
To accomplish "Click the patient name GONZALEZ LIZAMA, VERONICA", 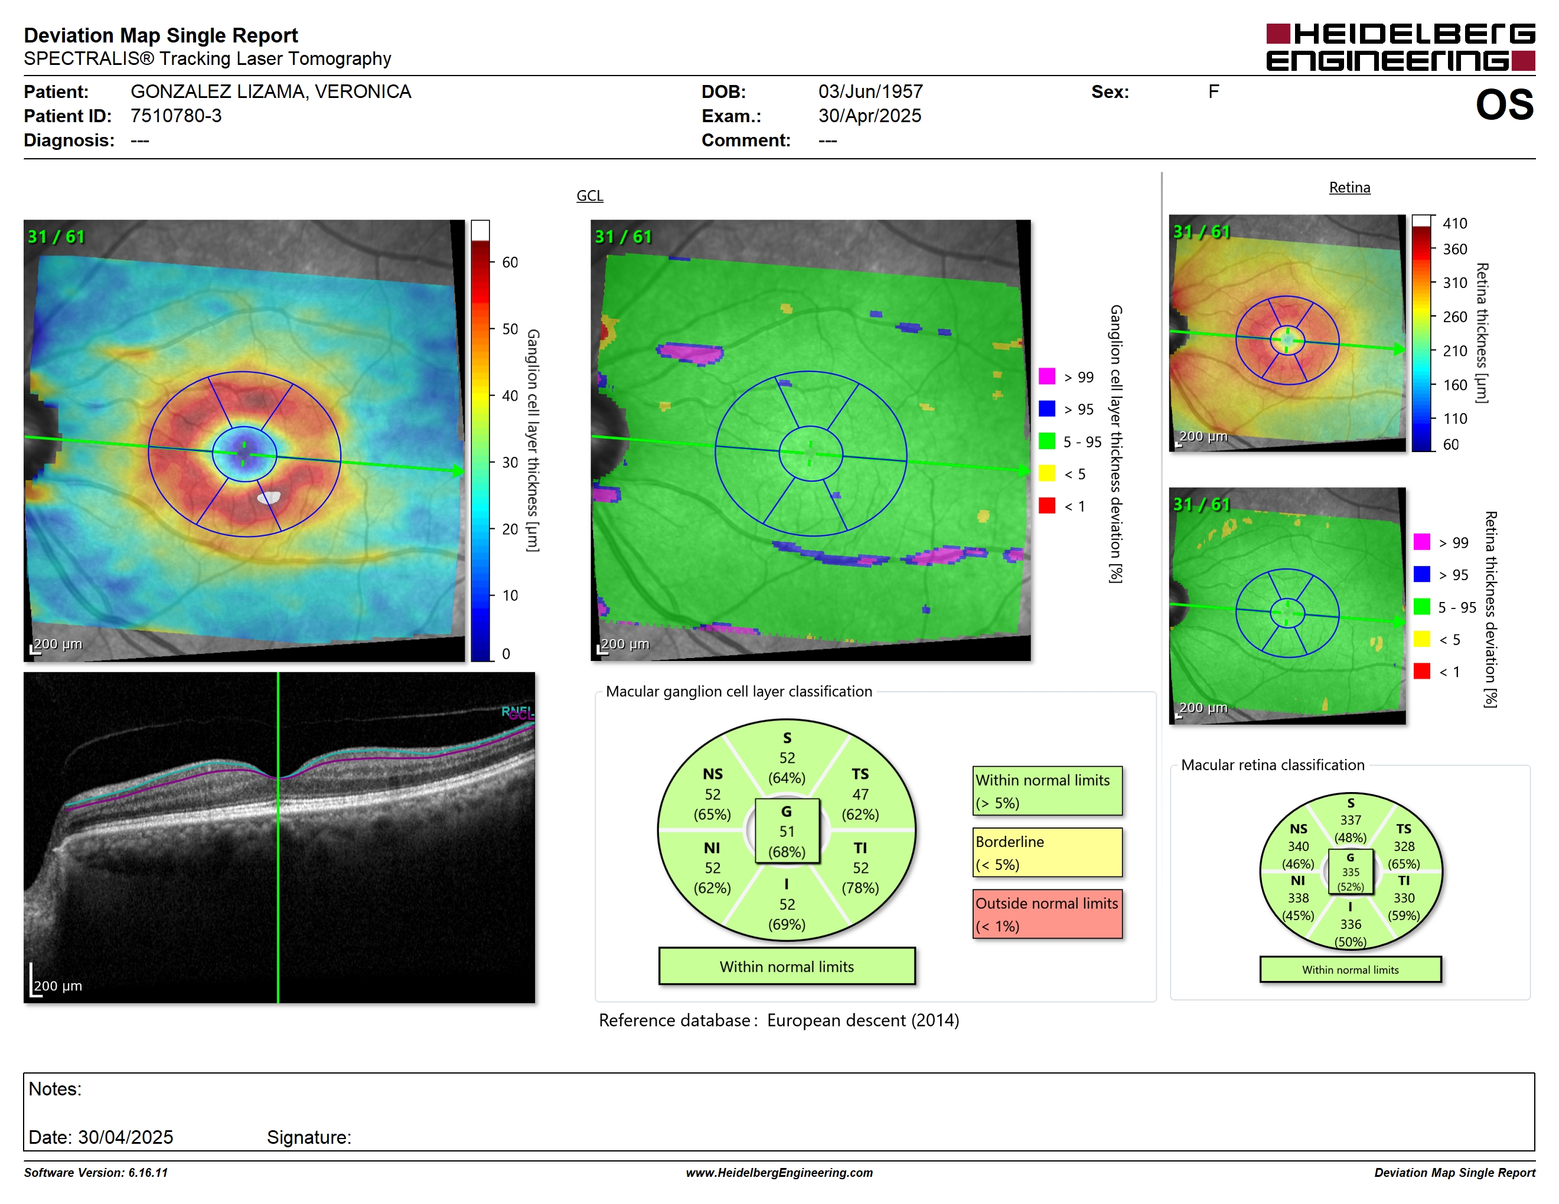I will (x=270, y=91).
